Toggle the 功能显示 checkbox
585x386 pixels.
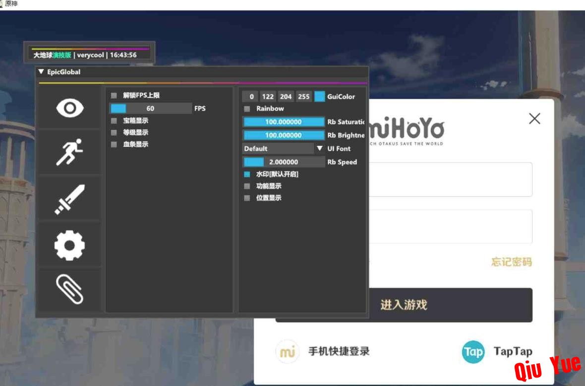click(x=247, y=186)
